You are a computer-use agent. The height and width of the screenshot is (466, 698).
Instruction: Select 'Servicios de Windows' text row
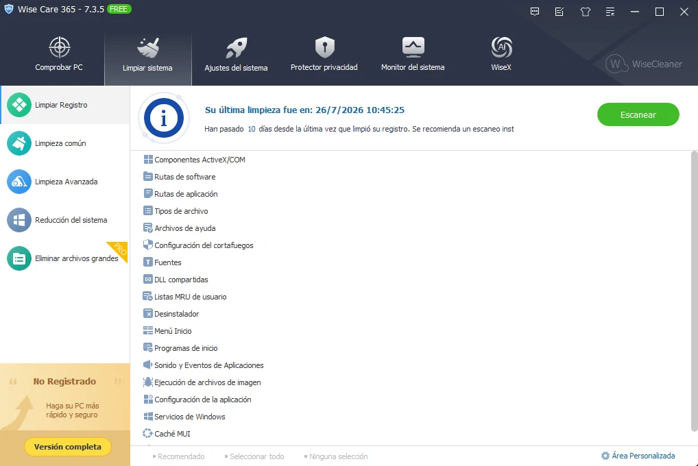[x=190, y=417]
